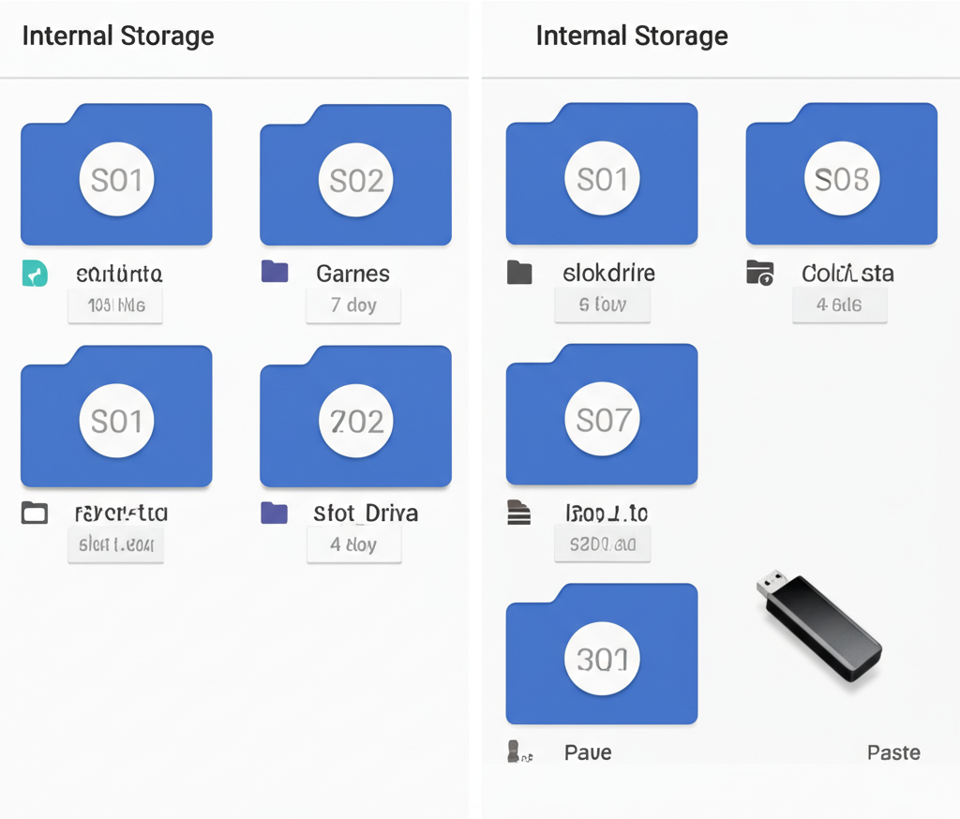The image size is (960, 819).
Task: Click the stacked-files icon next to IRop1.to
Action: pyautogui.click(x=519, y=511)
